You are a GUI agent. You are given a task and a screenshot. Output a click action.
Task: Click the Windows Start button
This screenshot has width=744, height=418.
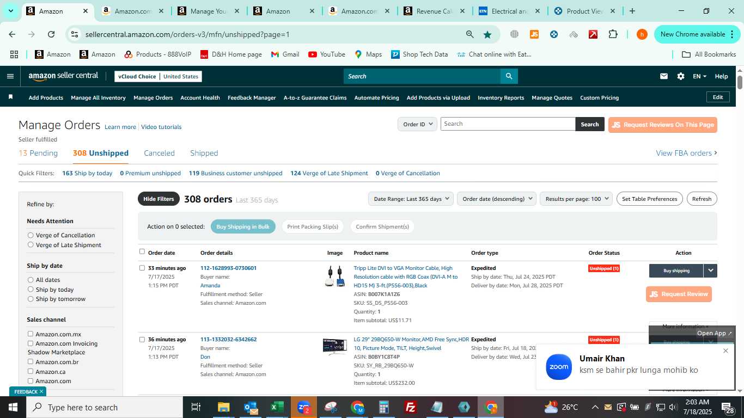pyautogui.click(x=13, y=407)
